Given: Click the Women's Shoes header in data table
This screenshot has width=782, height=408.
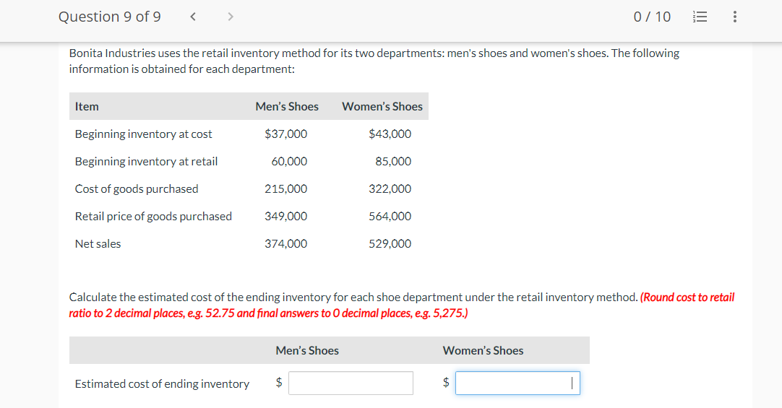Looking at the screenshot, I should pos(382,107).
